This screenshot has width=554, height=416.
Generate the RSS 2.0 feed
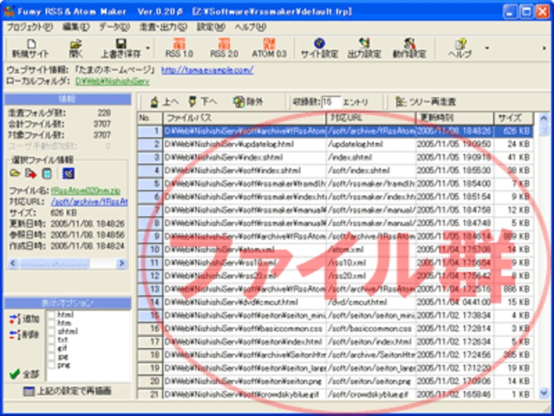click(223, 46)
